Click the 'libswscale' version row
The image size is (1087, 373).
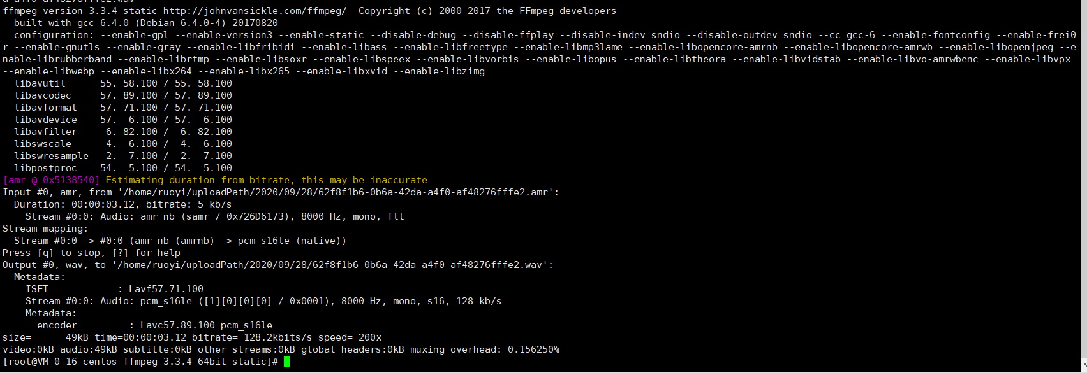tap(123, 144)
